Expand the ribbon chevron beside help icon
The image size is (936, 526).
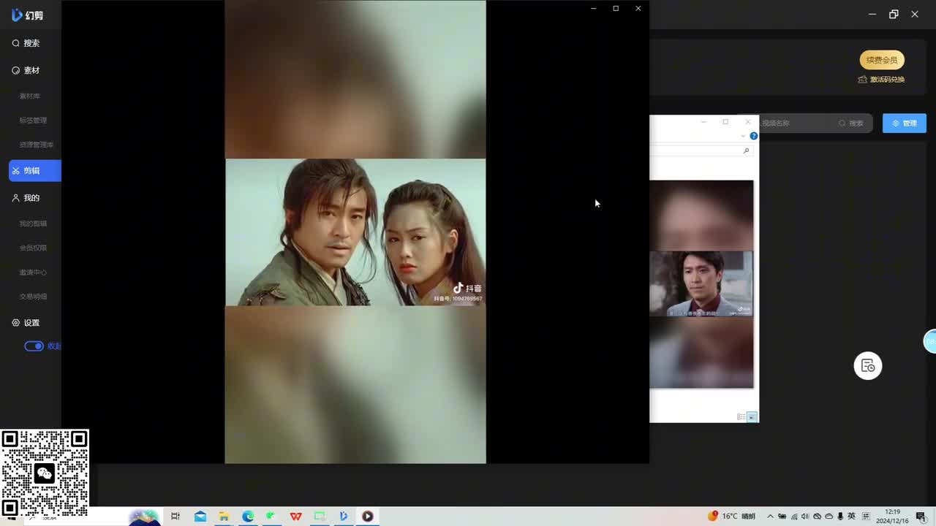pyautogui.click(x=743, y=136)
